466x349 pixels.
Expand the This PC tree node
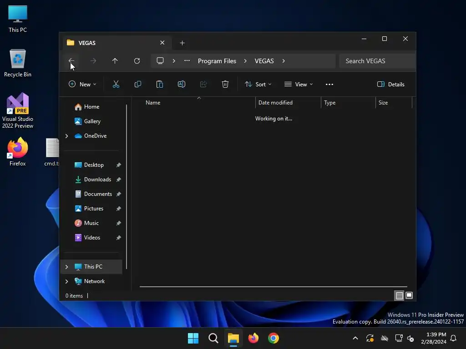pos(66,267)
